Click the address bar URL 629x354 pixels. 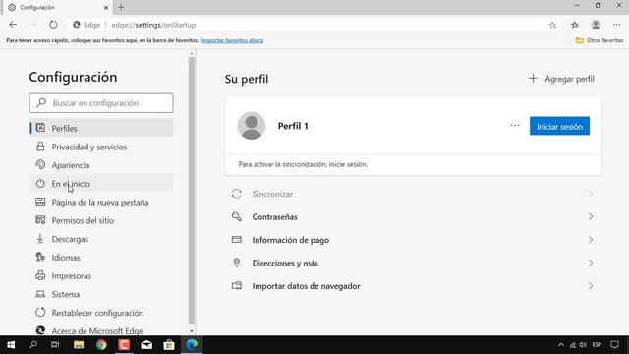153,25
